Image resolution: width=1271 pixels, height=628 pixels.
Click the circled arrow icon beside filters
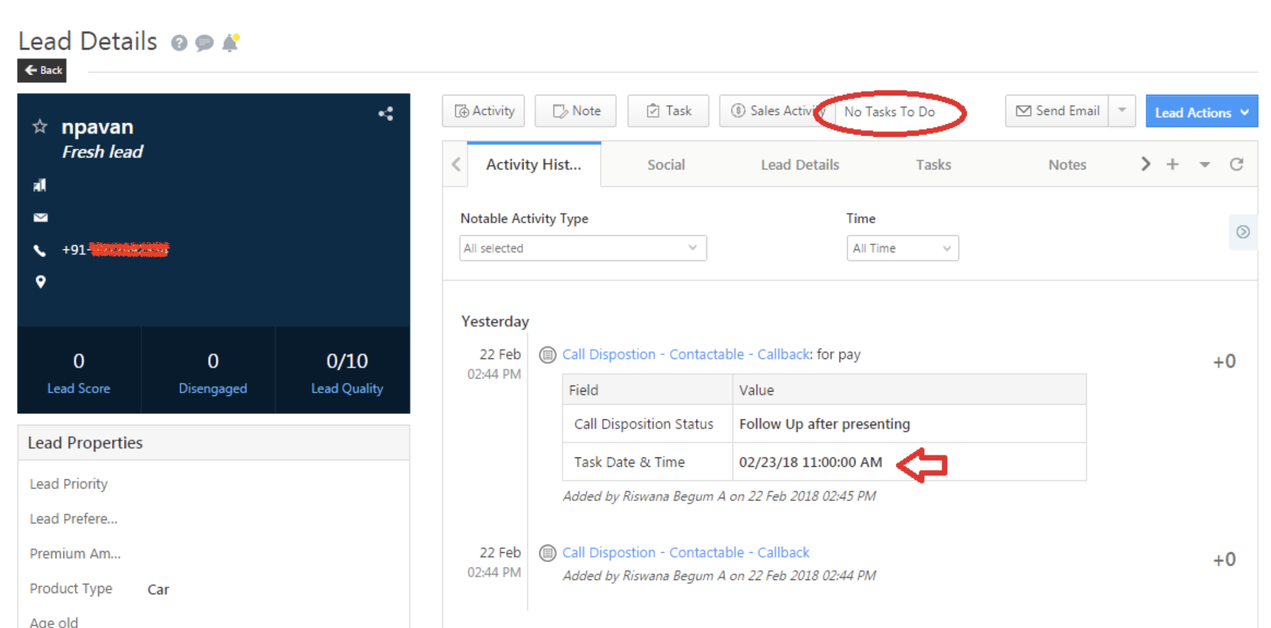1243,232
